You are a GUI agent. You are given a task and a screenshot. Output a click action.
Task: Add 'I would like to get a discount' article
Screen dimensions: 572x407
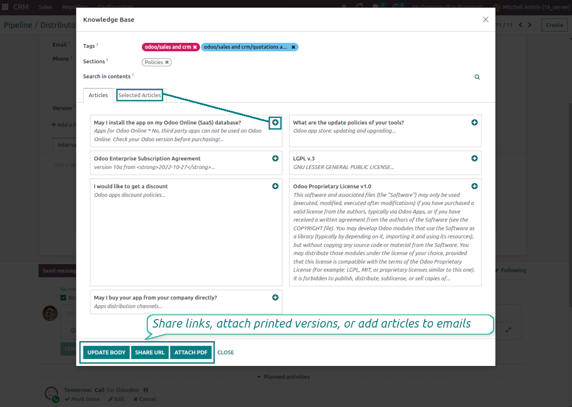pyautogui.click(x=275, y=186)
